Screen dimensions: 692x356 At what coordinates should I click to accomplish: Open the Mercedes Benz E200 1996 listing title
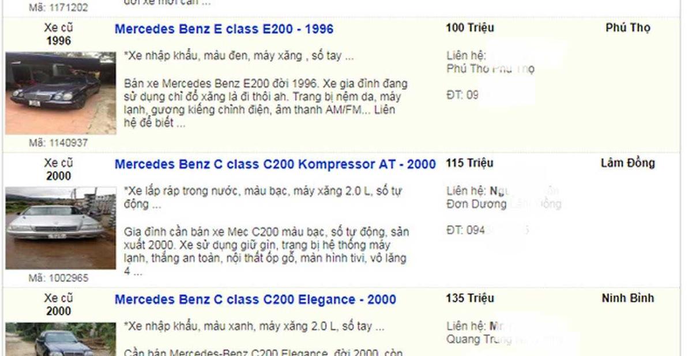(x=224, y=29)
